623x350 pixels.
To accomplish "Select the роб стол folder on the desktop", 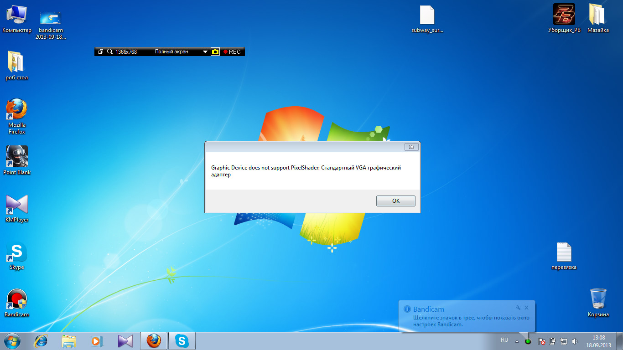I will pyautogui.click(x=17, y=66).
